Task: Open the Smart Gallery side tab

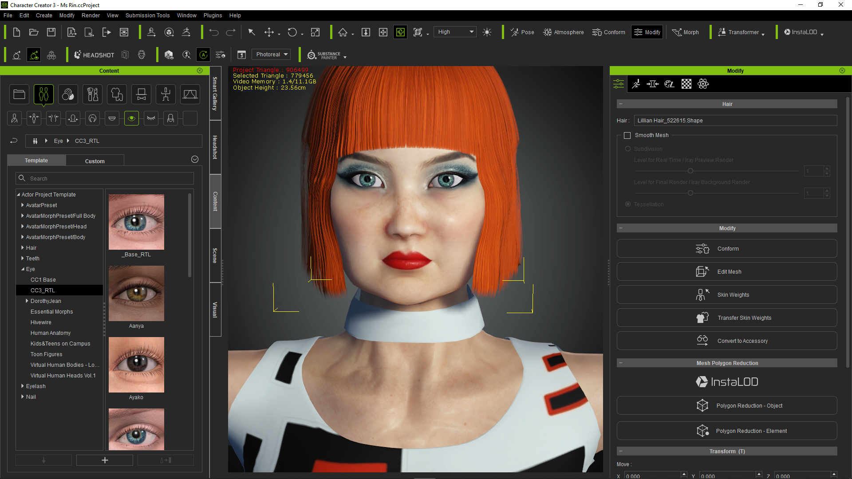Action: pyautogui.click(x=215, y=94)
